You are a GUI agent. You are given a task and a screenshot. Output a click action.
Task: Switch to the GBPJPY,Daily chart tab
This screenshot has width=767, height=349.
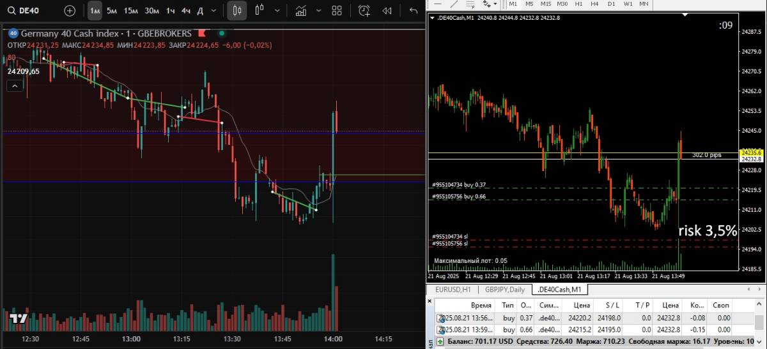506,290
